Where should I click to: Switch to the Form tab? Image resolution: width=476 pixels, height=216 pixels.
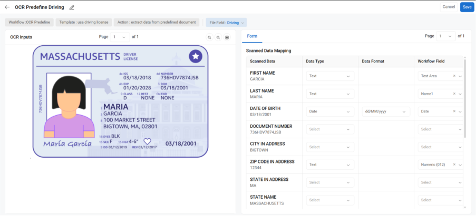coord(252,36)
